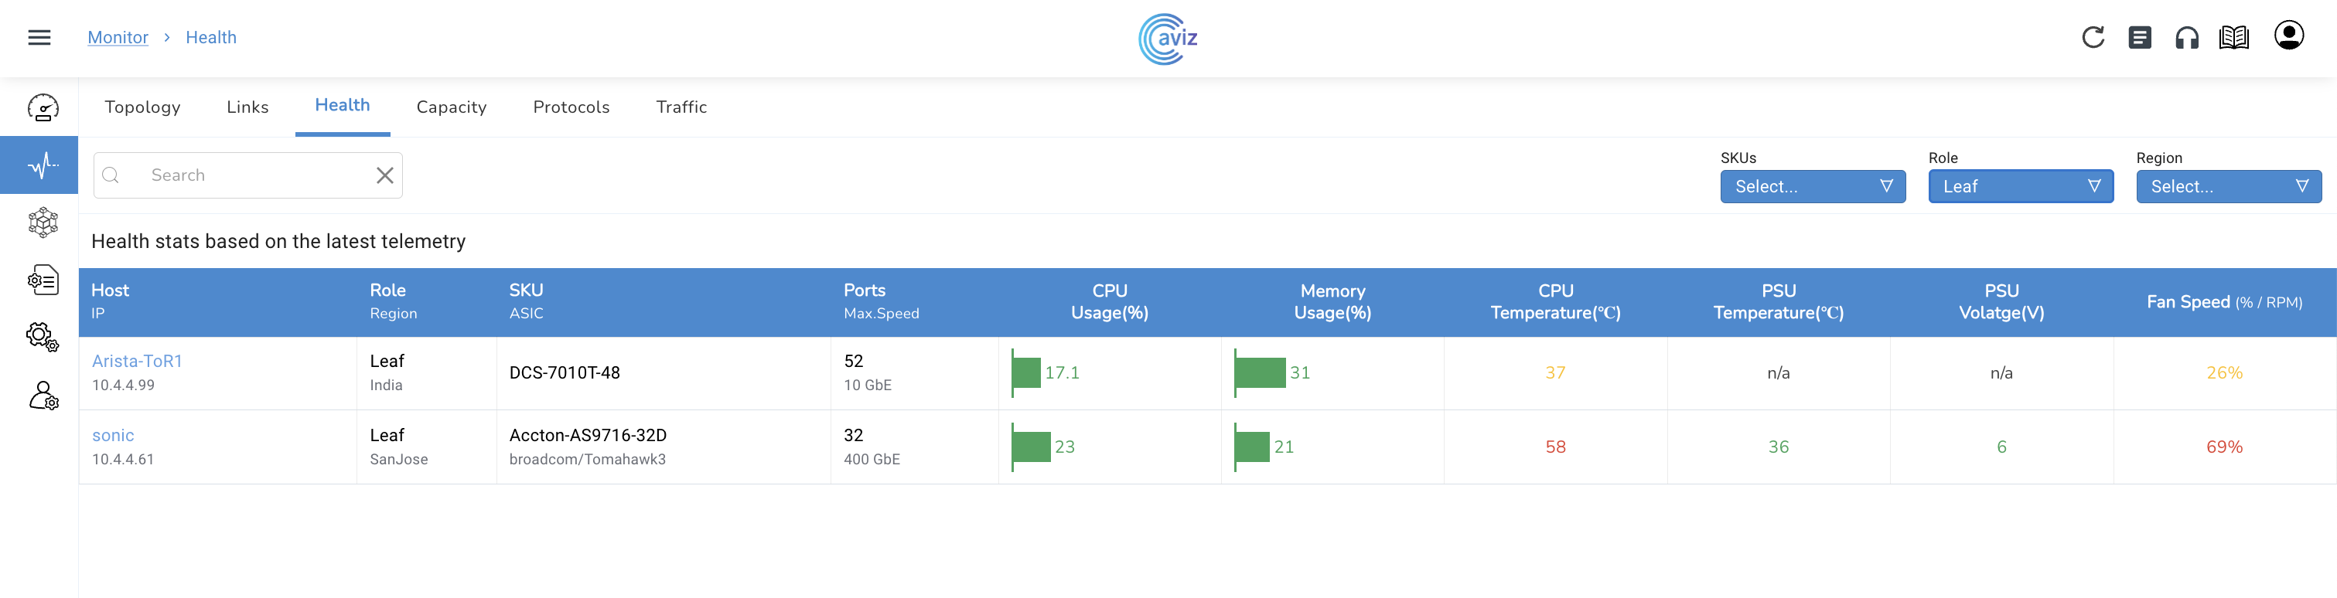Expand the Region filter dropdown
This screenshot has height=598, width=2337.
click(x=2227, y=187)
